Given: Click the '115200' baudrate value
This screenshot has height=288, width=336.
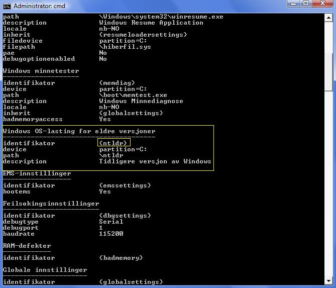Looking at the screenshot, I should (x=111, y=234).
